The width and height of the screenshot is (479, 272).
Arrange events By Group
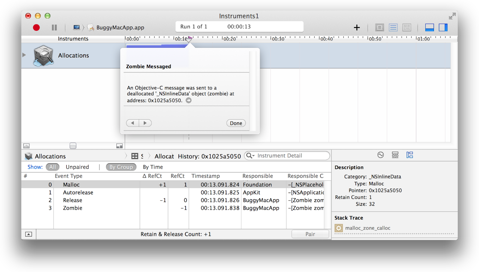121,167
